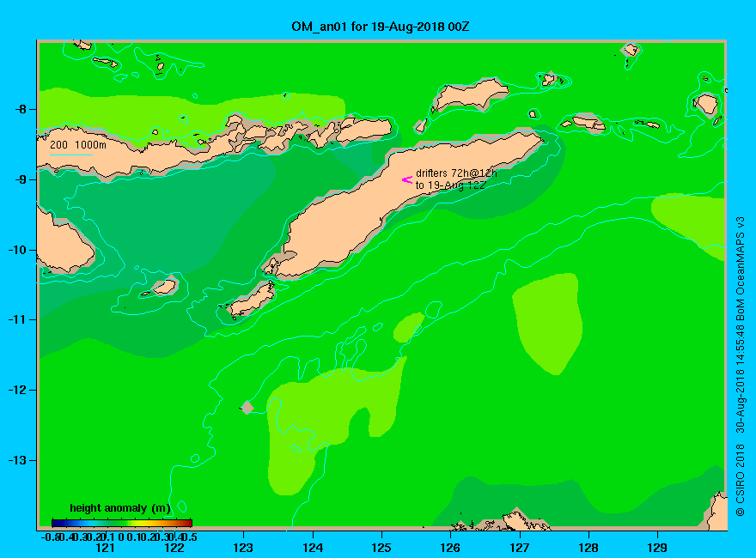Click the 'to 19-Aug 12Z' annotation text
This screenshot has width=756, height=558.
(x=450, y=185)
